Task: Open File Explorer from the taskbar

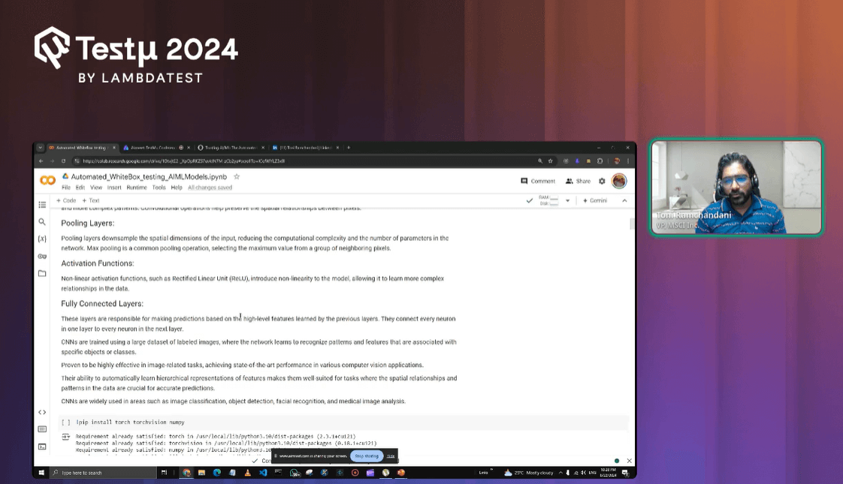Action: tap(201, 473)
